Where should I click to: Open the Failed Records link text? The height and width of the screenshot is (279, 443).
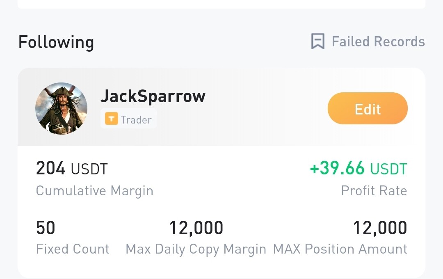tap(378, 41)
